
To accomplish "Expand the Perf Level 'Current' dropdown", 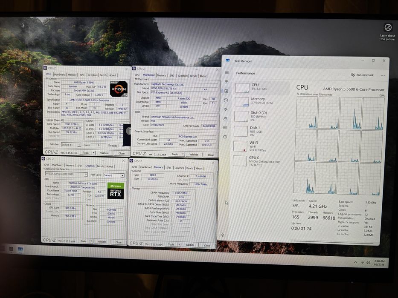I will [x=122, y=175].
